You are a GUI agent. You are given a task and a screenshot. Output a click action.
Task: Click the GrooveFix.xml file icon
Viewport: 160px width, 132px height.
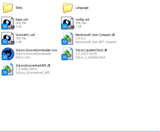(x=8, y=38)
